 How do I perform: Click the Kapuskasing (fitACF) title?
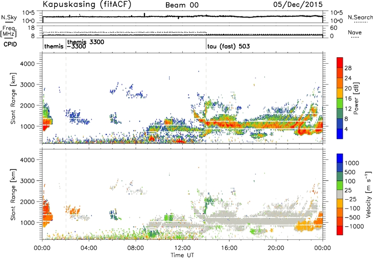87,4
